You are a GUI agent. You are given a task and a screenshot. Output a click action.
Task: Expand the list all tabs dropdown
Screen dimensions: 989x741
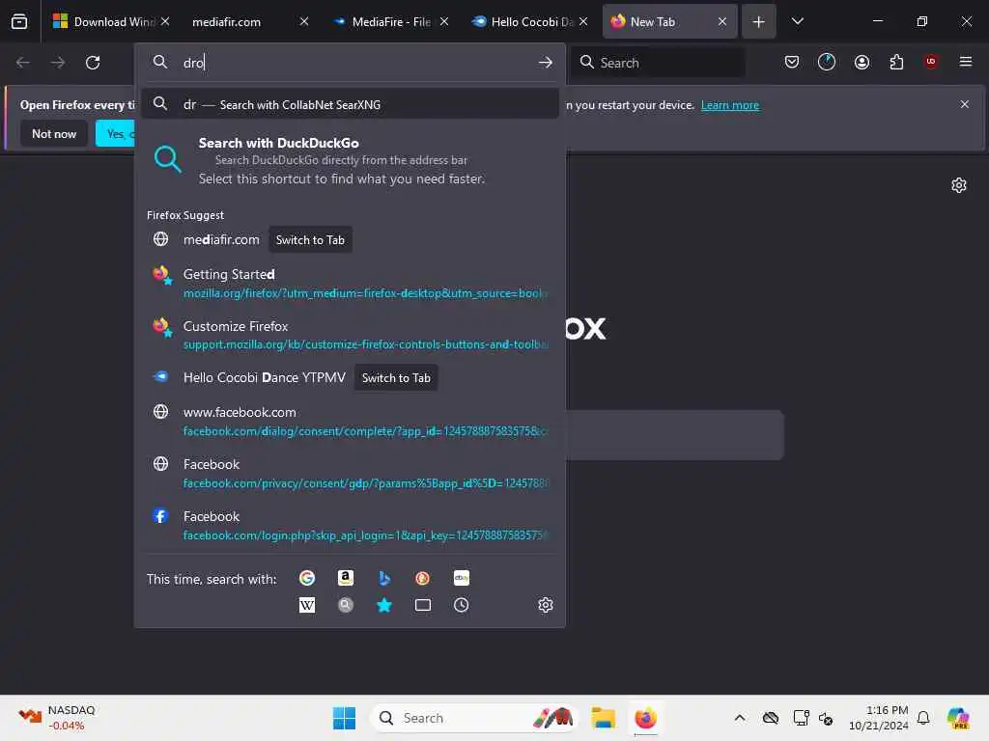(x=797, y=21)
